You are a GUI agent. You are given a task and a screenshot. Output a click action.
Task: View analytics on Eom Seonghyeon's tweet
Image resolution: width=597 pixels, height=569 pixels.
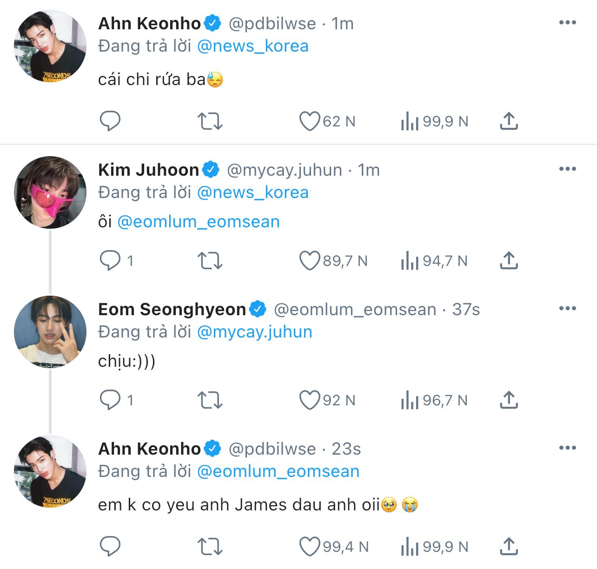(x=410, y=400)
